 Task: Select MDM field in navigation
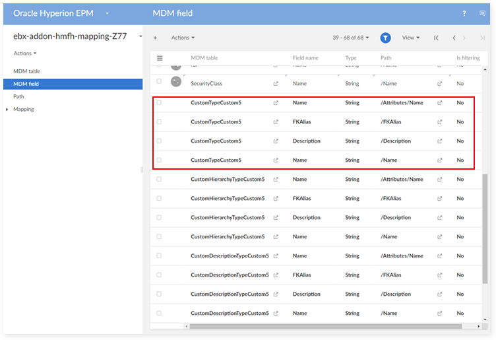[73, 85]
